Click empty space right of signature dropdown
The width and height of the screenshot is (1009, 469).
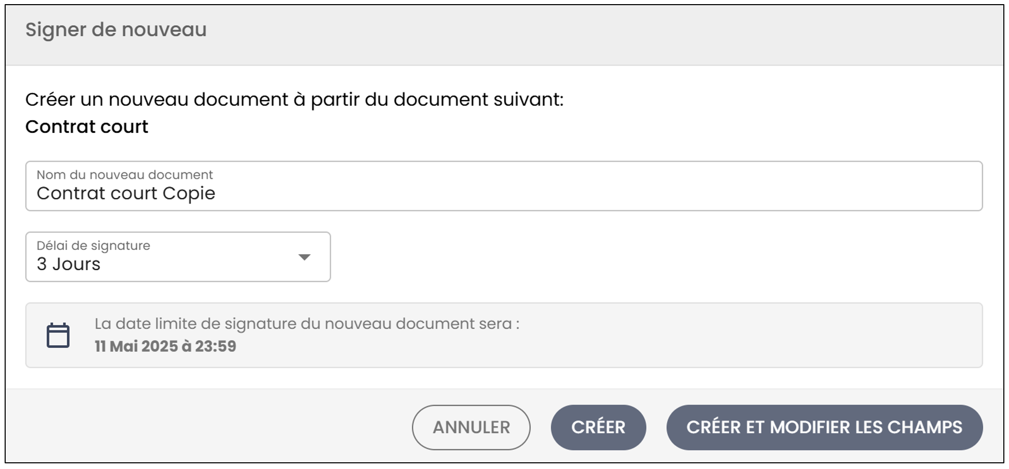[x=654, y=257]
